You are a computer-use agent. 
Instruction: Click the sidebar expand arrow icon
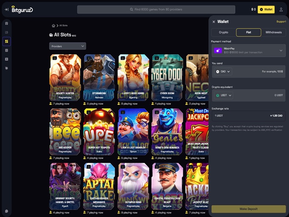pyautogui.click(x=6, y=9)
